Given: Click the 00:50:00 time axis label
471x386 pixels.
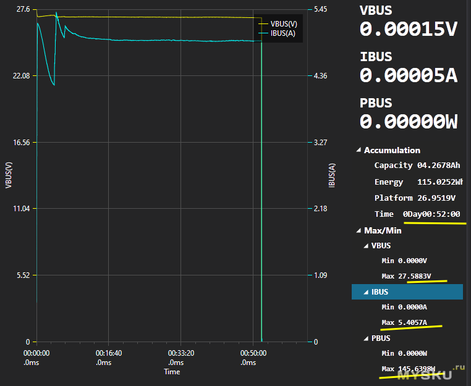Looking at the screenshot, I should (253, 358).
